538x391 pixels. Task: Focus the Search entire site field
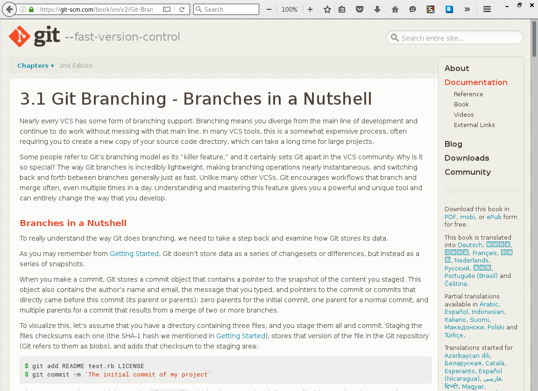coord(454,38)
